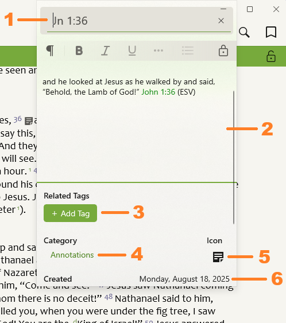Image resolution: width=286 pixels, height=323 pixels.
Task: Clear the note title with the X icon
Action: pyautogui.click(x=221, y=21)
